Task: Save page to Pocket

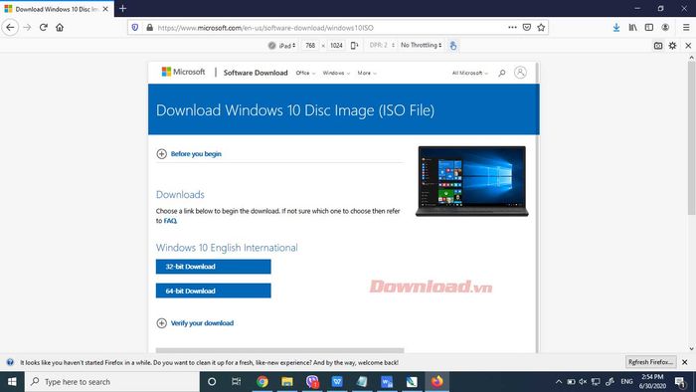Action: [x=527, y=28]
